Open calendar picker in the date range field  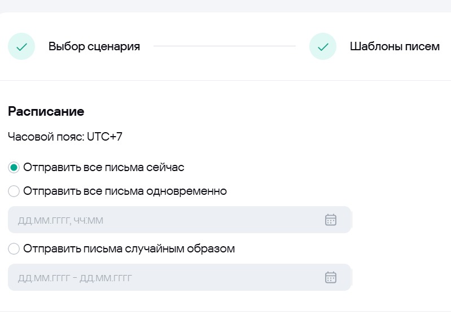(331, 278)
